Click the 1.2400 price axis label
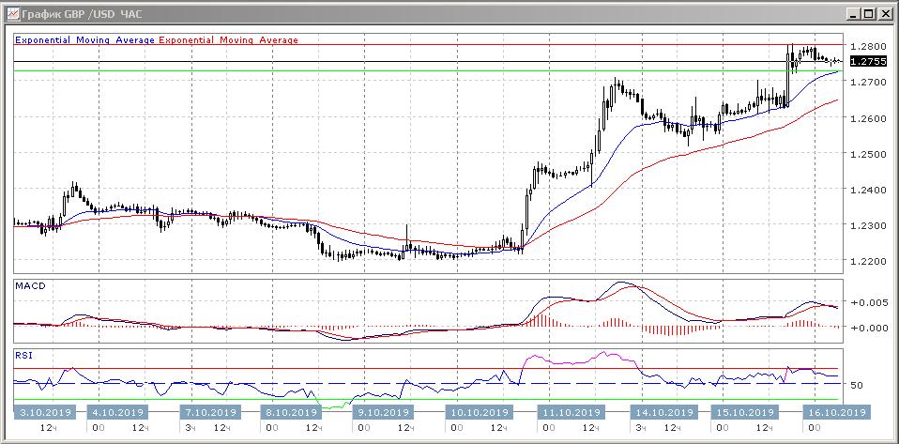 pos(869,190)
